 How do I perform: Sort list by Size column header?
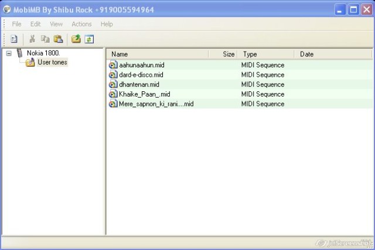(223, 54)
